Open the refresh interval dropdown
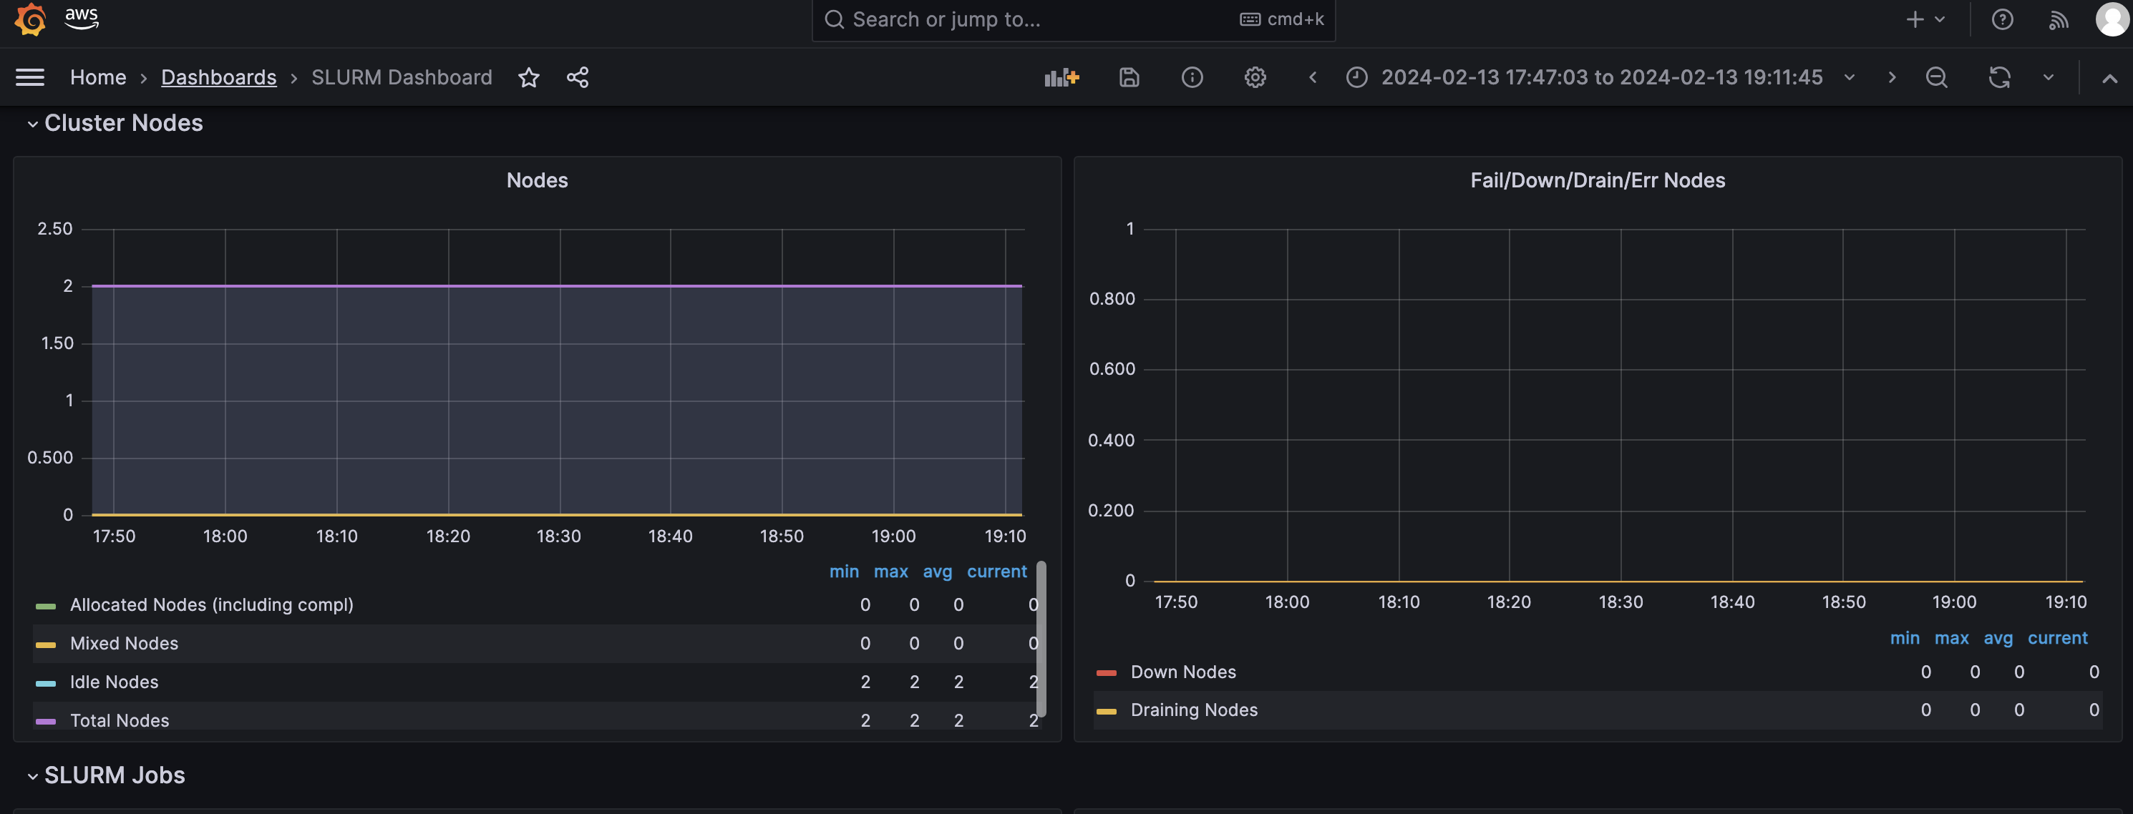 click(2048, 77)
